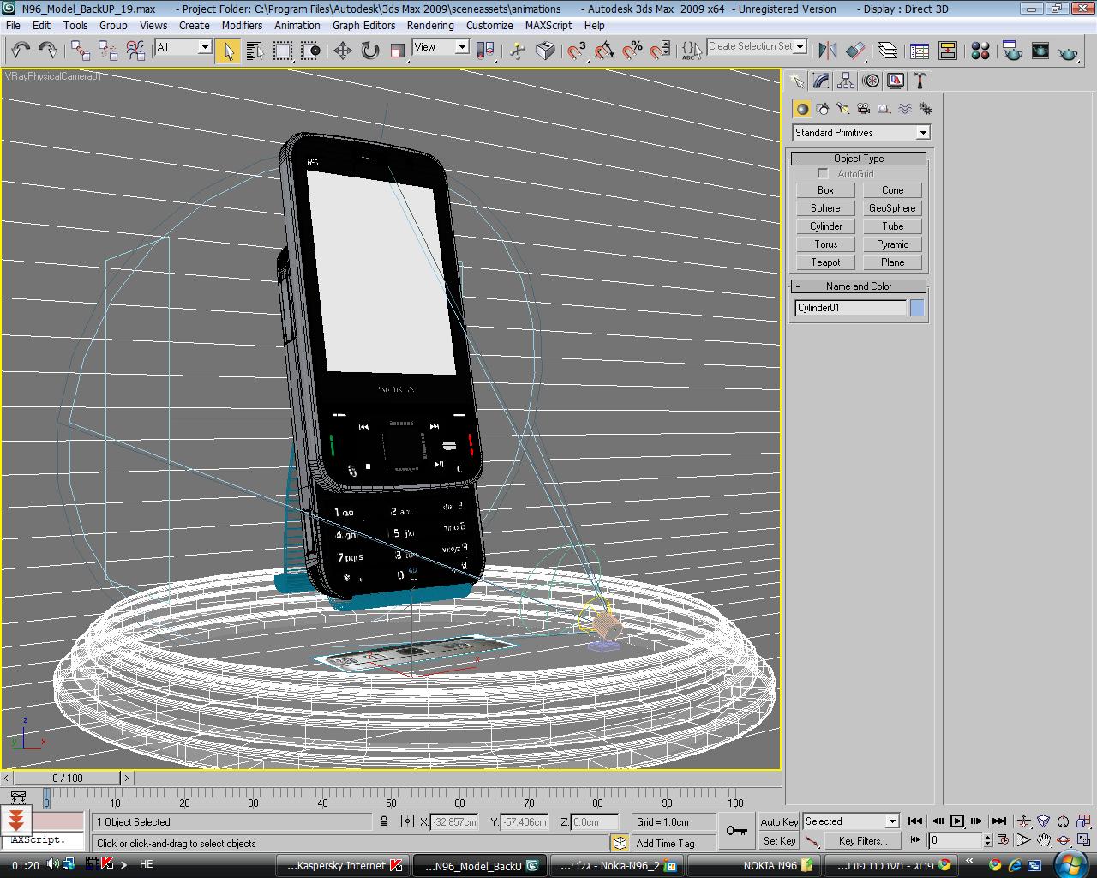Click the Quick Render teapot icon
This screenshot has height=878, width=1097.
click(x=1068, y=51)
